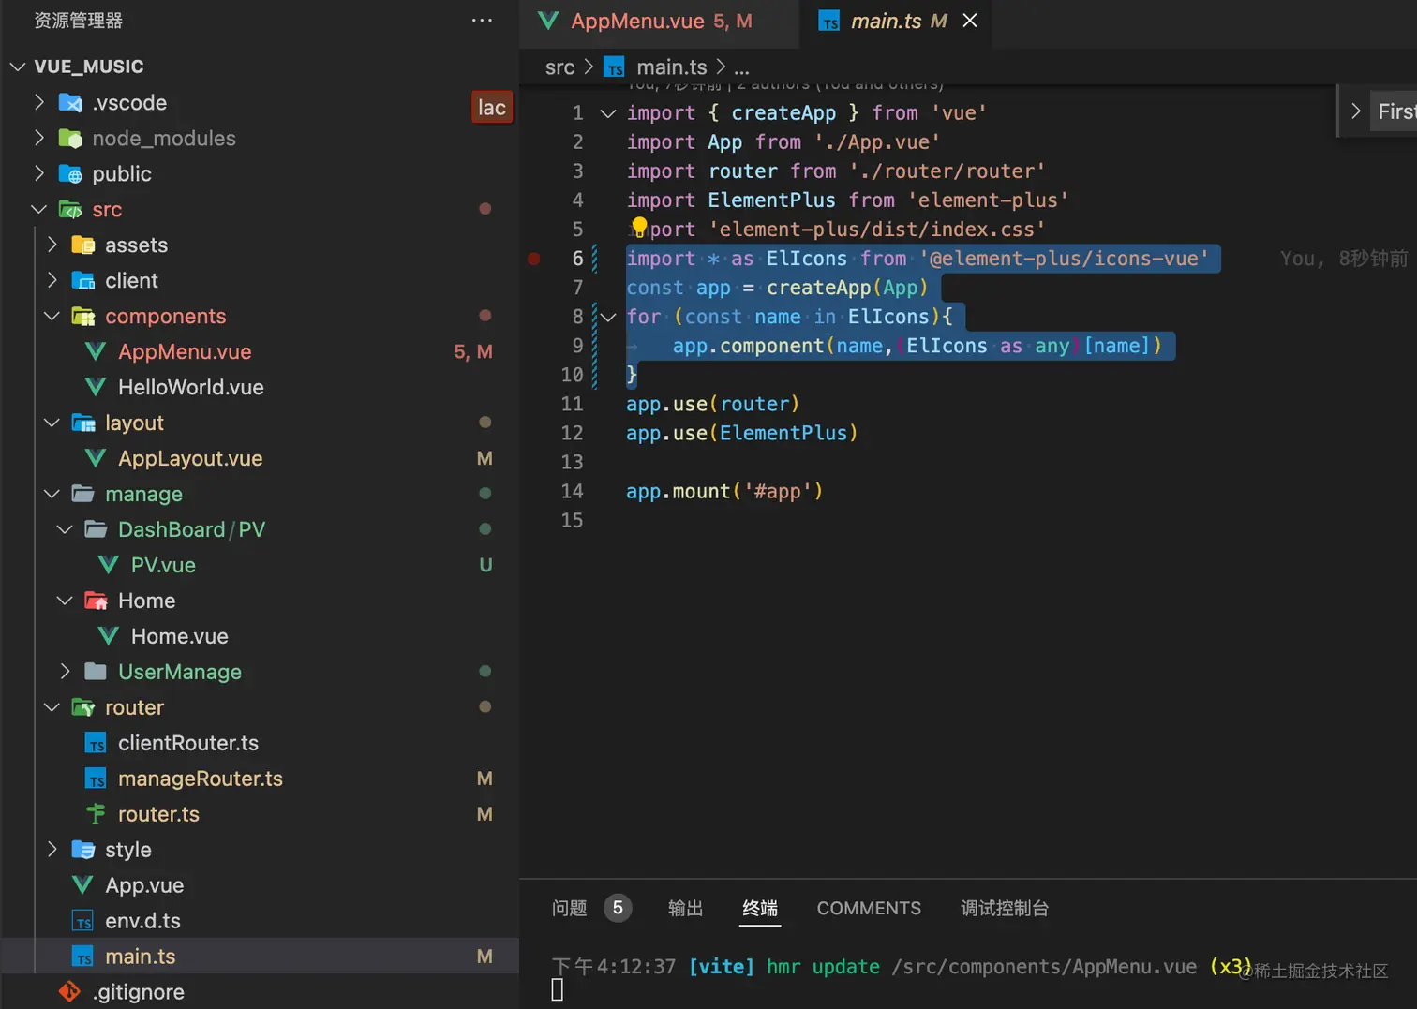Click the breadcrumb ellipsis segment
This screenshot has width=1417, height=1009.
coord(741,67)
